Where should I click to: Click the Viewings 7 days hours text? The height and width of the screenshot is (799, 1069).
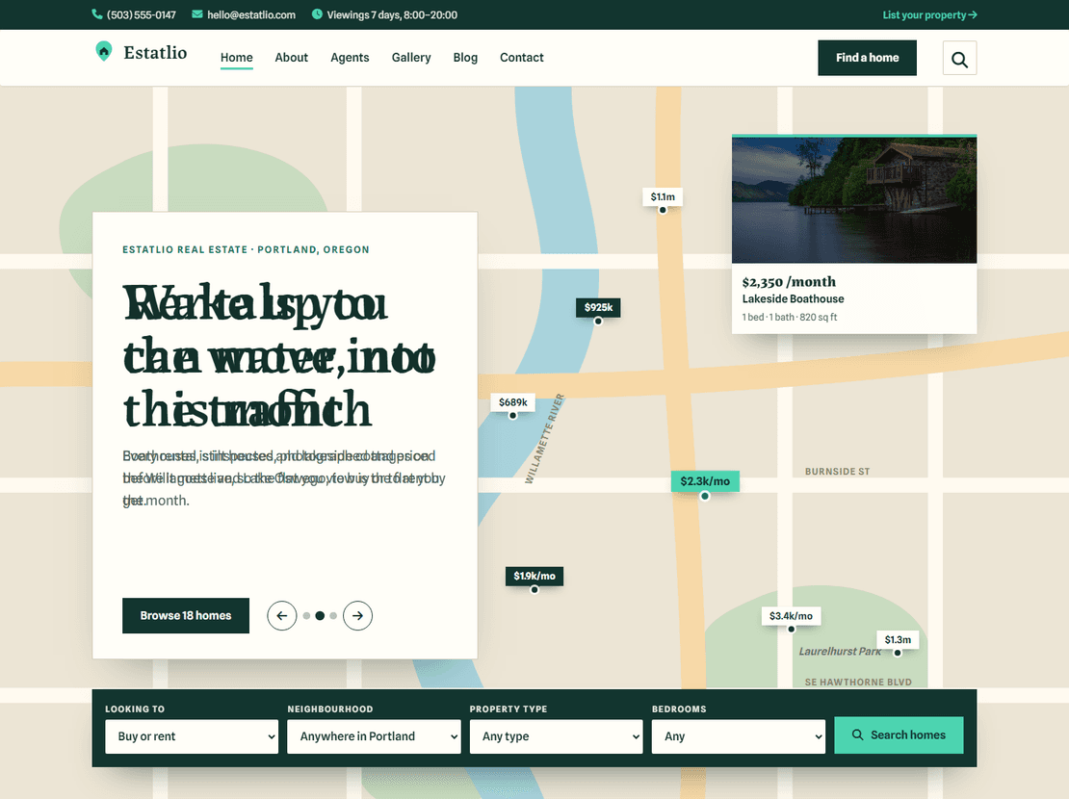coord(392,14)
